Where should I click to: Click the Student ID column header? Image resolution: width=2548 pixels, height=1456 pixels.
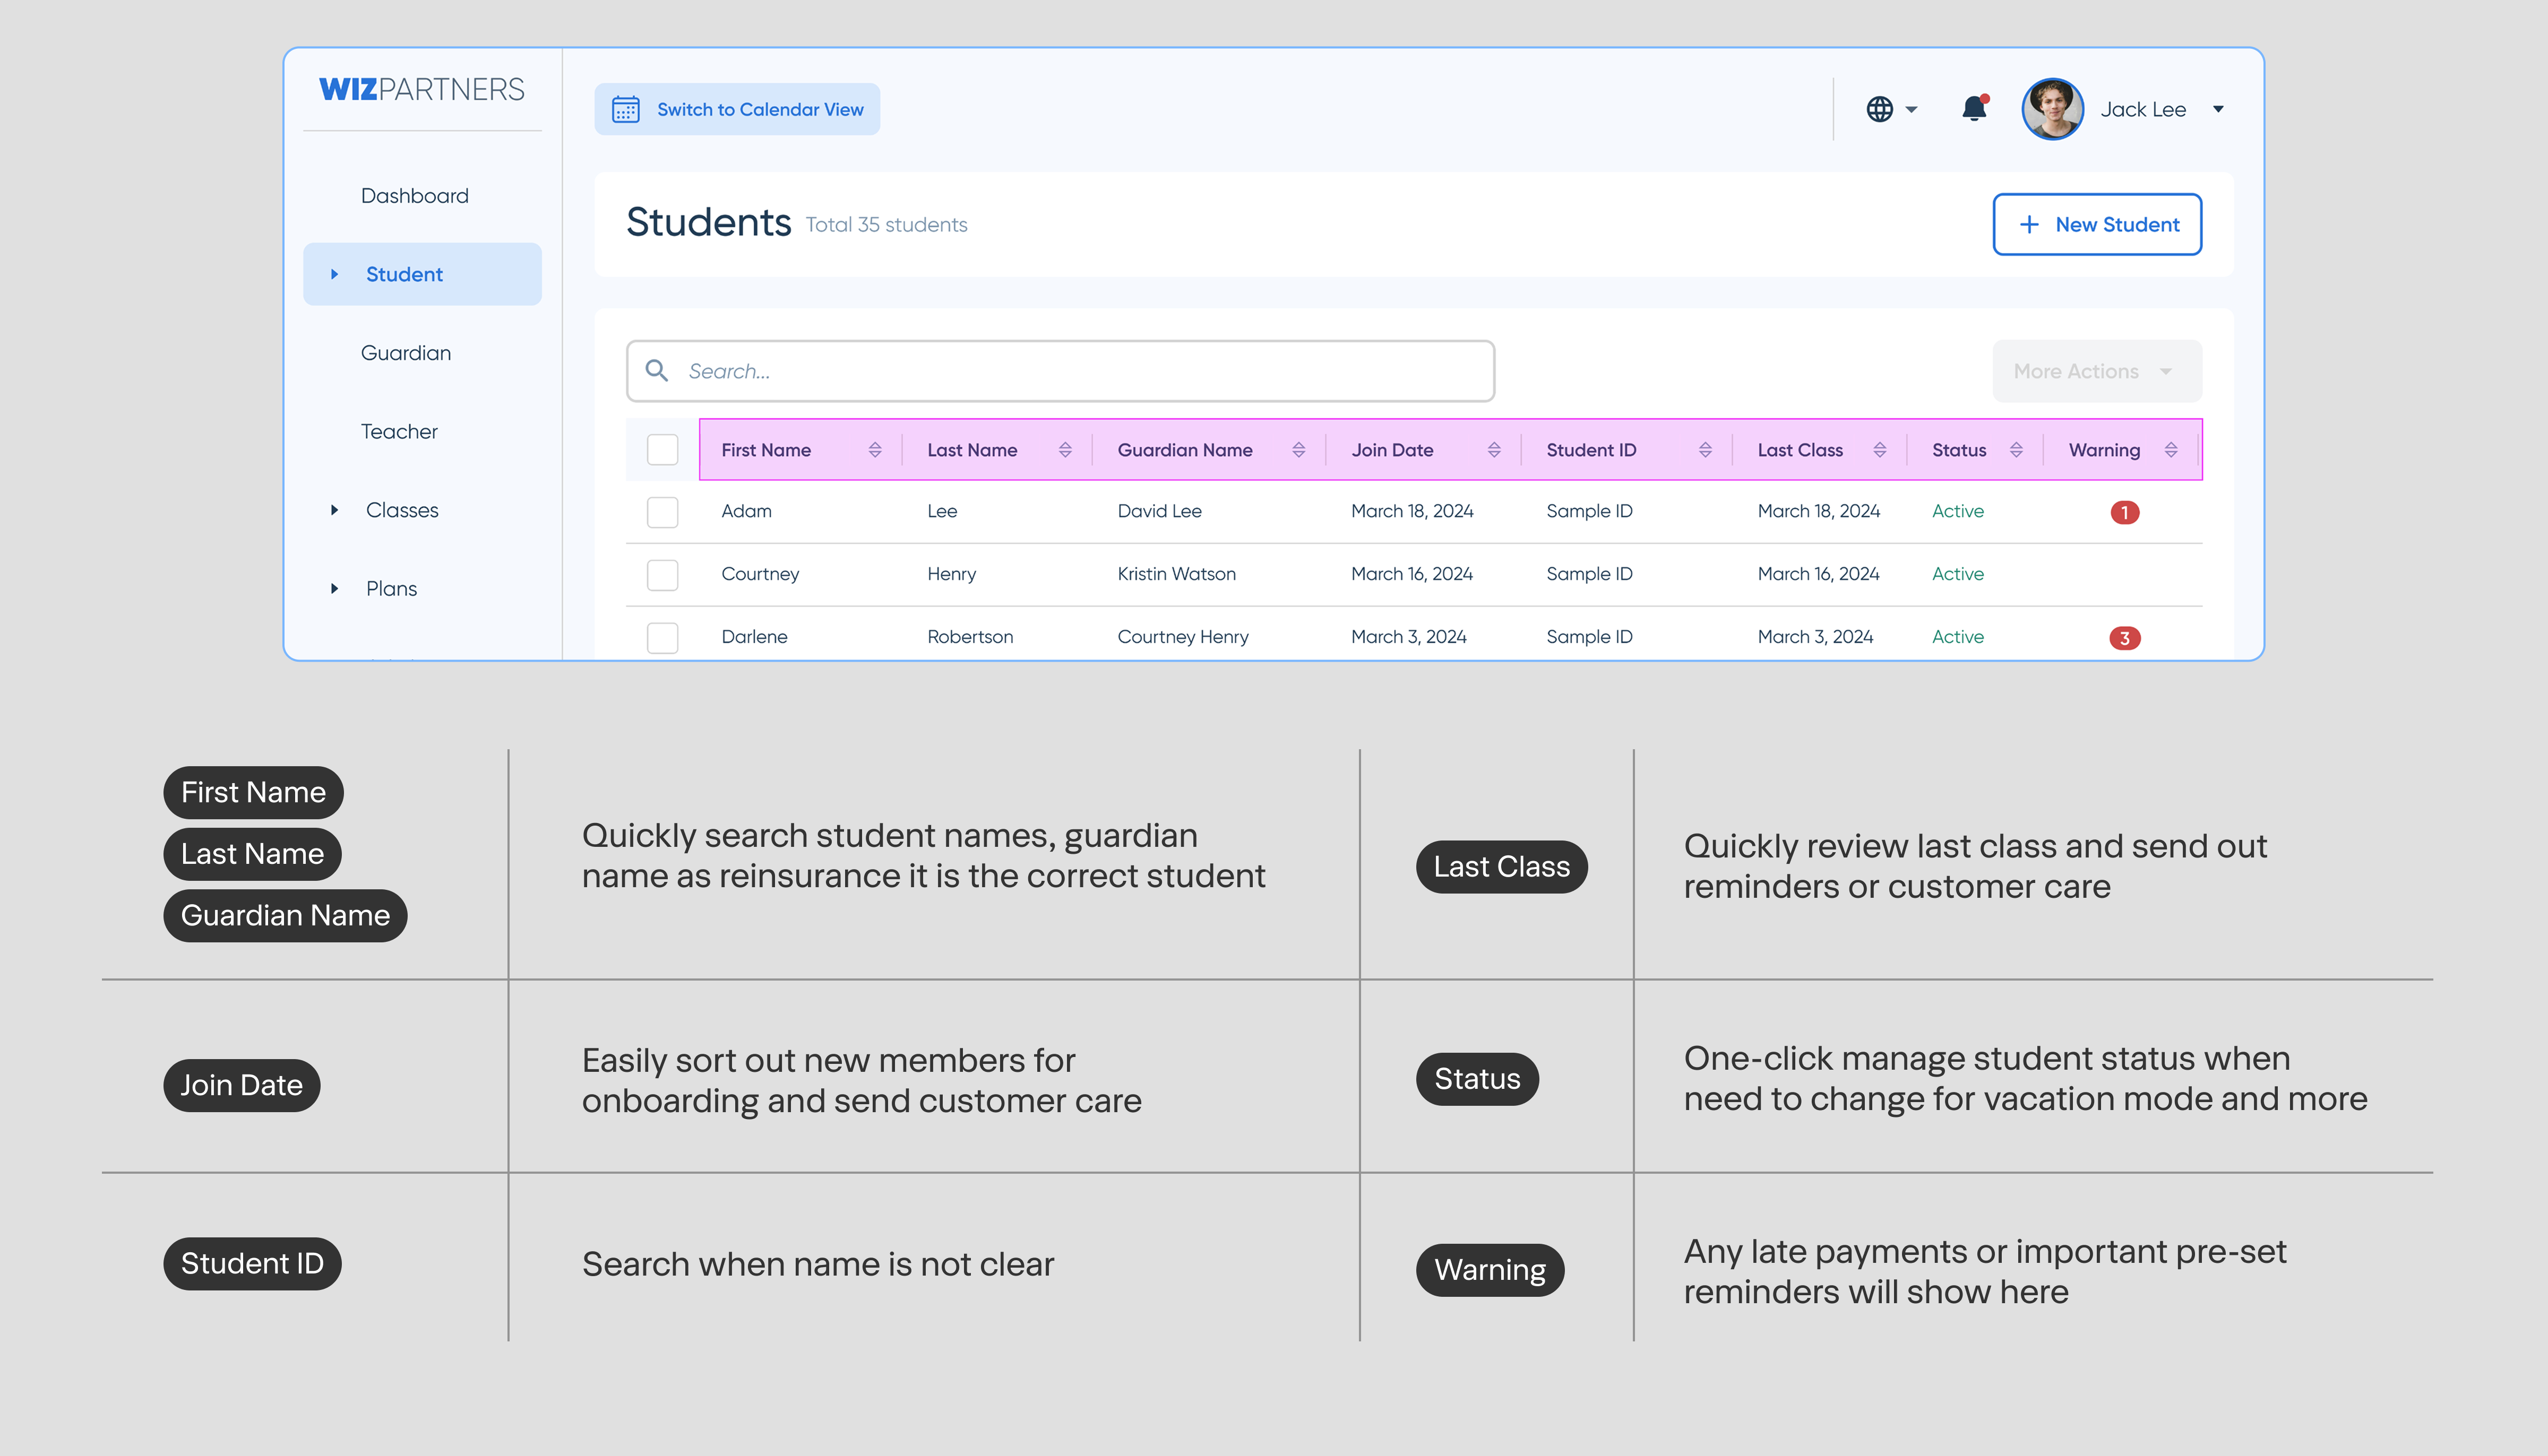coord(1591,450)
